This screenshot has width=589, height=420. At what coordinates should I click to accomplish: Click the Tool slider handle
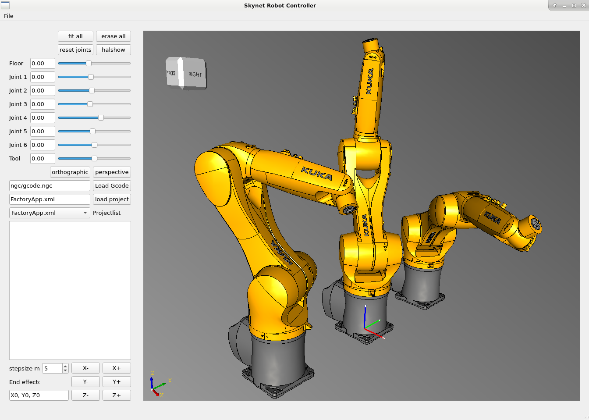click(x=94, y=159)
